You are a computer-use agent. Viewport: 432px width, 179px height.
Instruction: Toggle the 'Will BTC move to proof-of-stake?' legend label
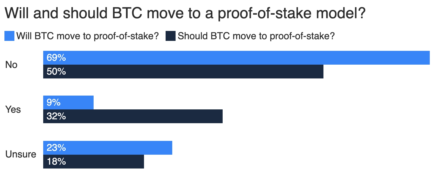88,36
